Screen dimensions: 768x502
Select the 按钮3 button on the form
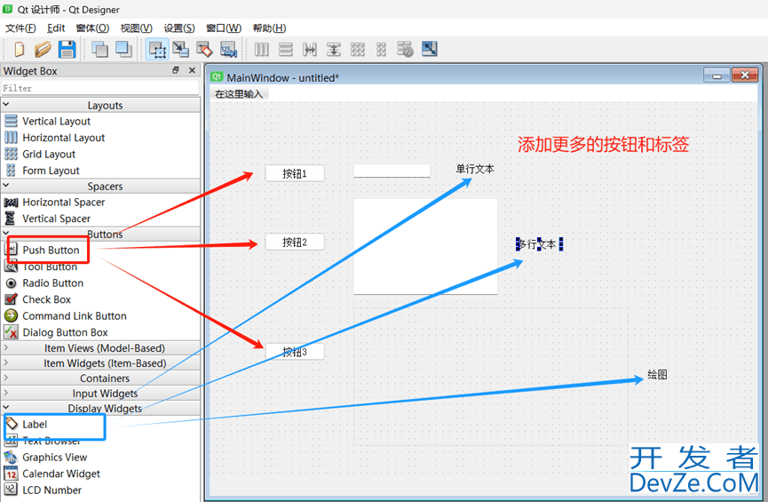295,352
